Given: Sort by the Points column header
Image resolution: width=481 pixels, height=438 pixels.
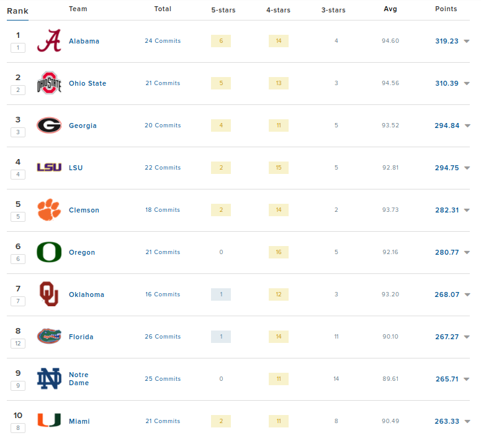Looking at the screenshot, I should pyautogui.click(x=446, y=9).
